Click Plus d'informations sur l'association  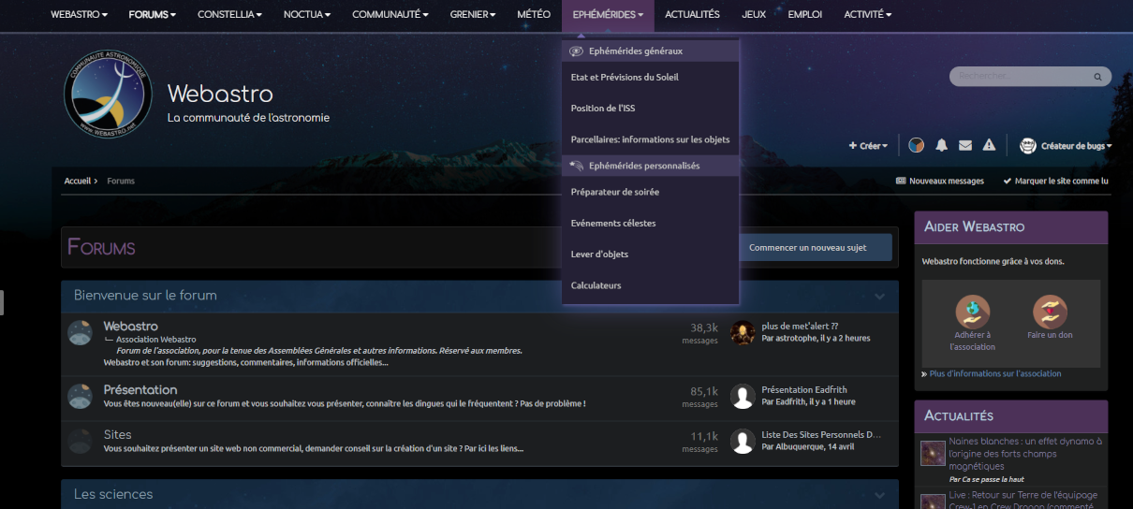tap(995, 373)
